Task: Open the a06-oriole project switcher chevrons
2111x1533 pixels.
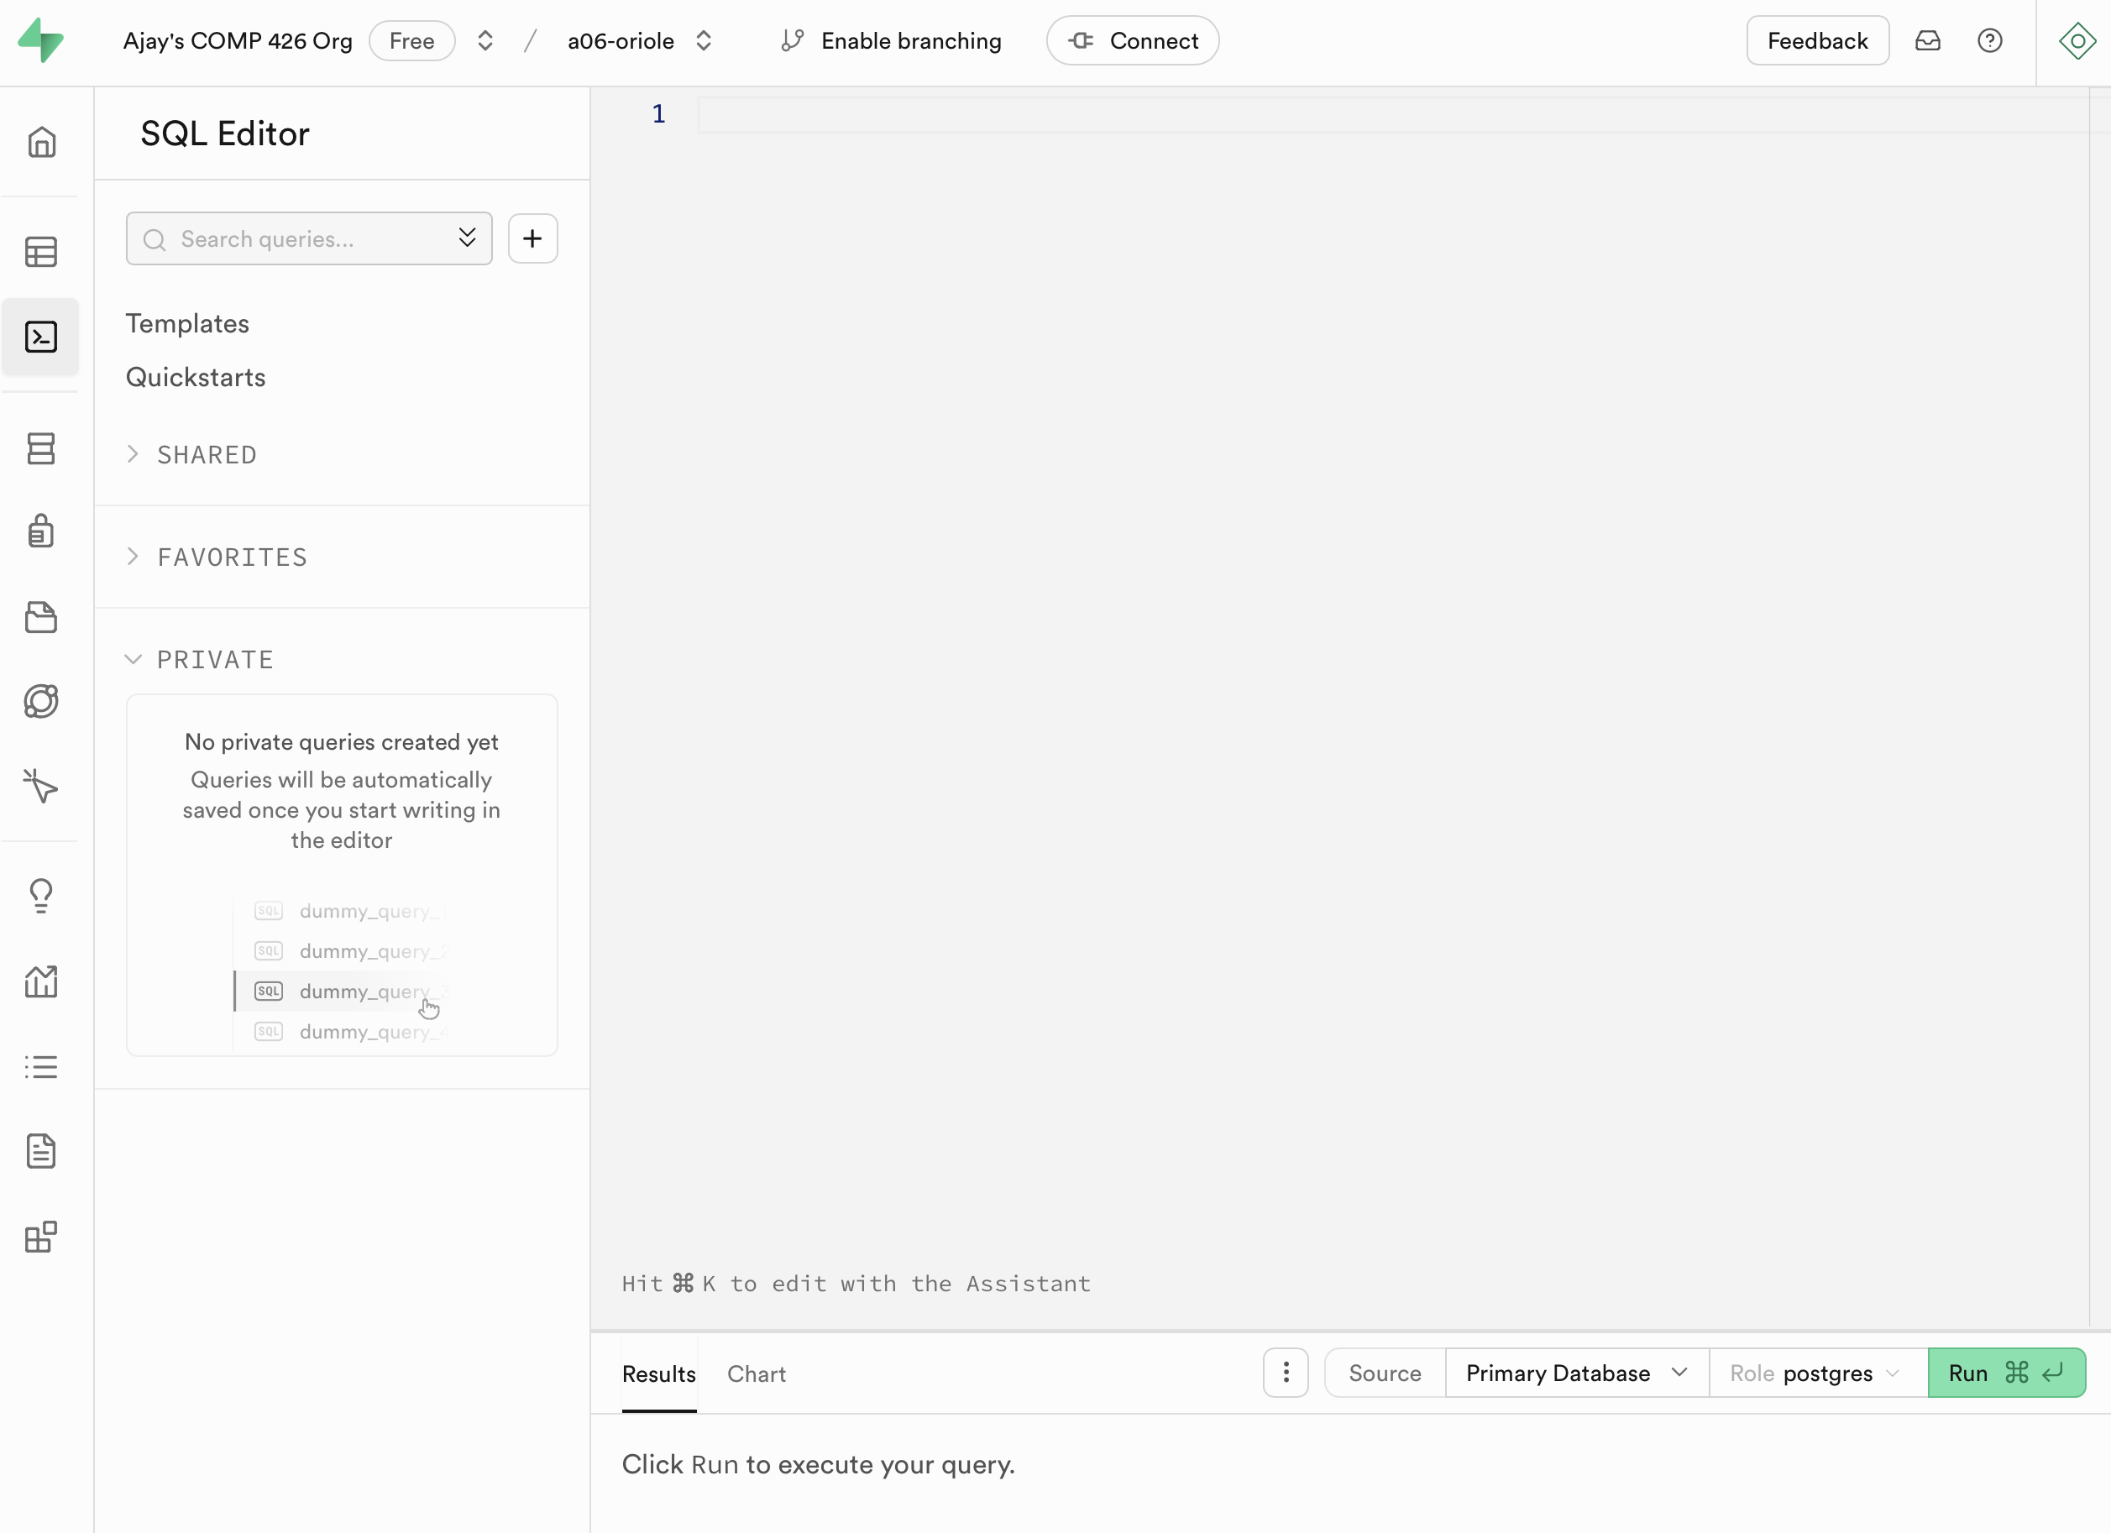Action: coord(704,41)
